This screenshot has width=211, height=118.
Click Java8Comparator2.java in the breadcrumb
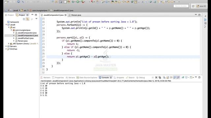63,10
